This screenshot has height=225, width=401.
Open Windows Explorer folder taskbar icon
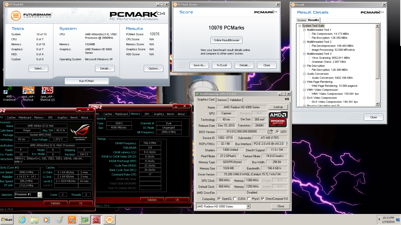click(34, 220)
